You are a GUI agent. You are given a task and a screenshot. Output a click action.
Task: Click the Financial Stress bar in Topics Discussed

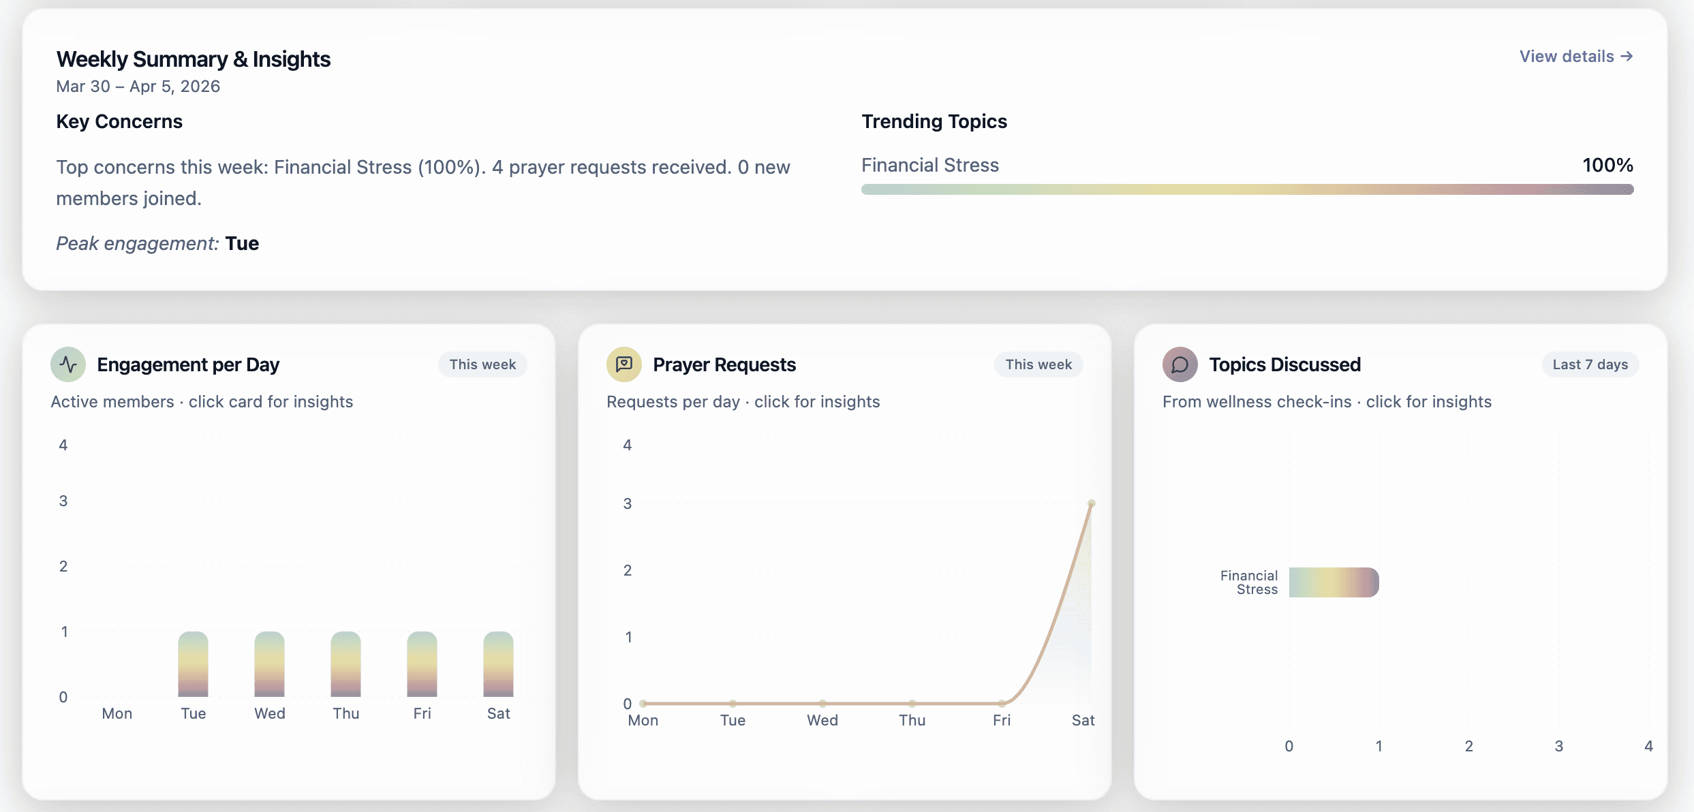pyautogui.click(x=1334, y=582)
